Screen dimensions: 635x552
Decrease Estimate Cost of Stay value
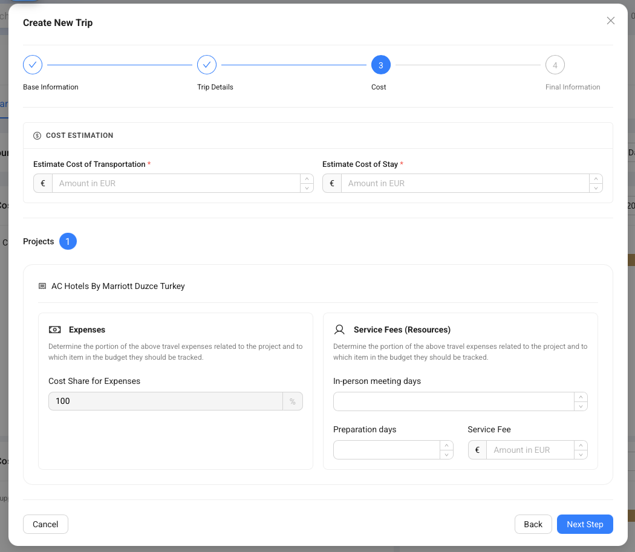(596, 188)
